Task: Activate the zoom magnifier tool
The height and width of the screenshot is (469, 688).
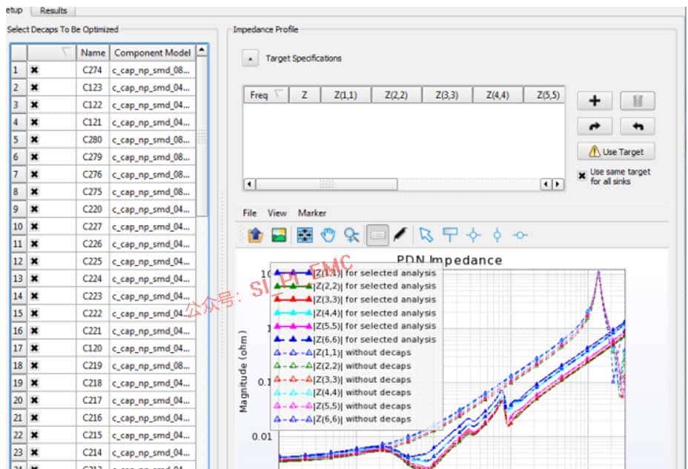Action: point(351,235)
